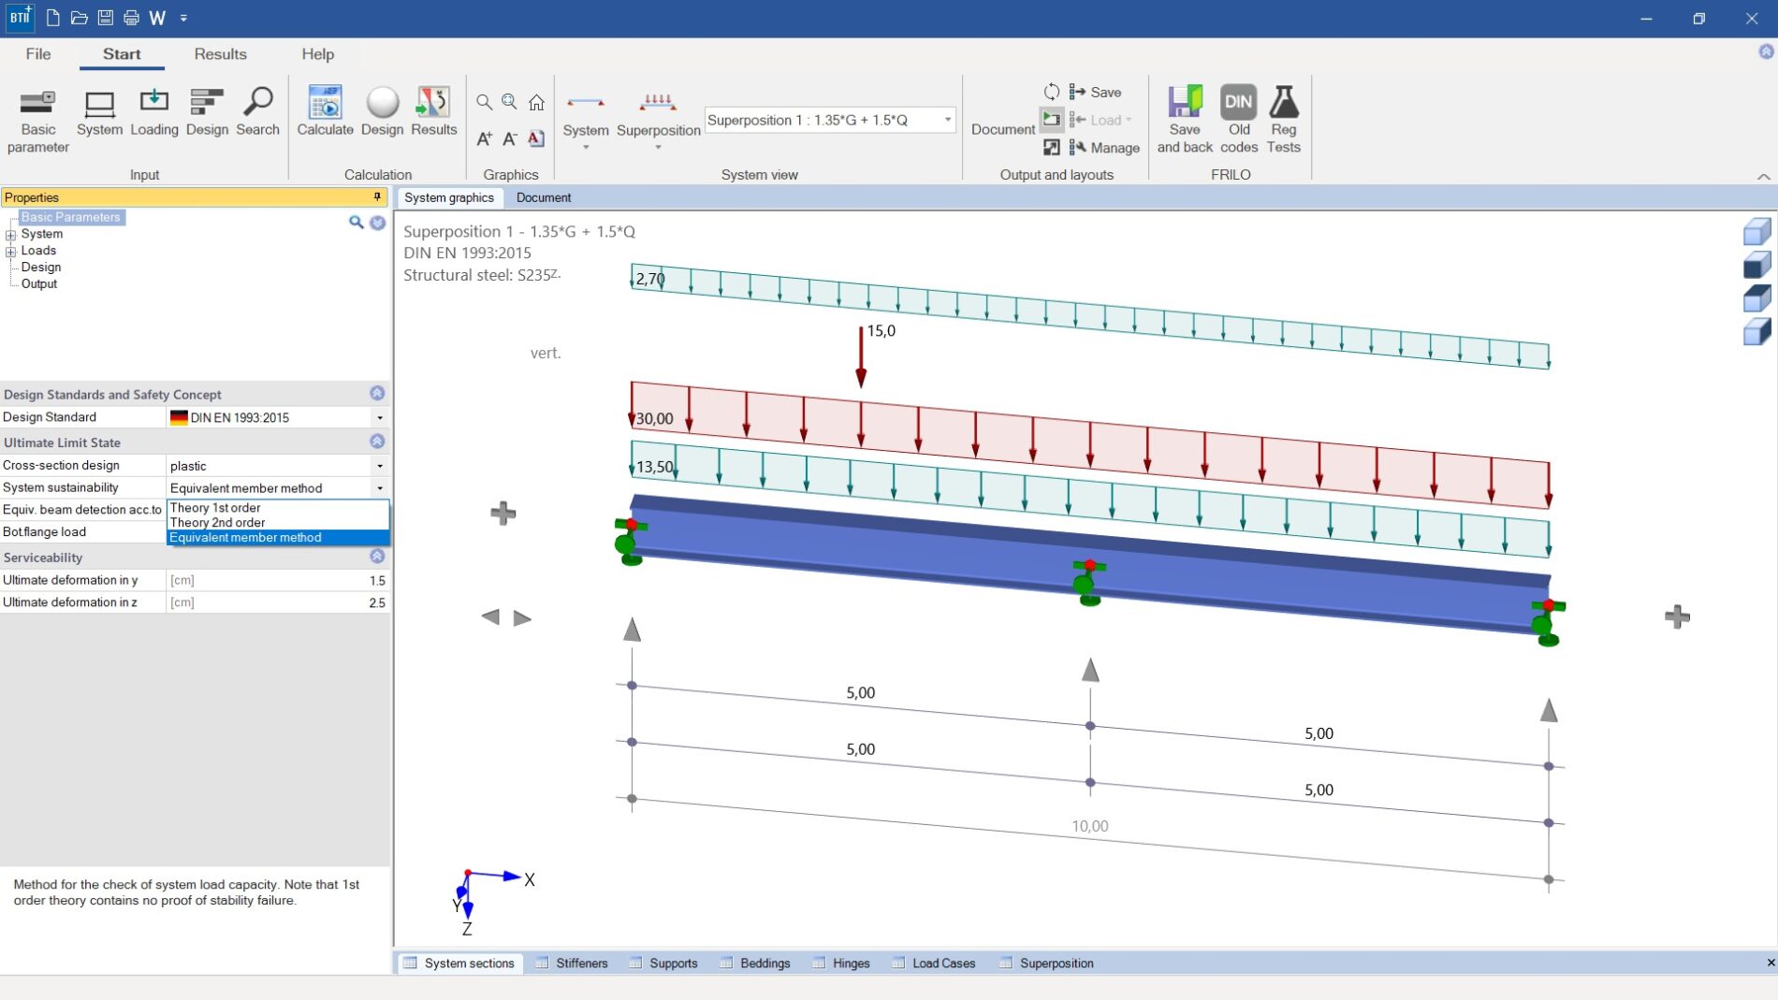Image resolution: width=1778 pixels, height=1000 pixels.
Task: Collapse the Serviceability section
Action: (x=376, y=557)
